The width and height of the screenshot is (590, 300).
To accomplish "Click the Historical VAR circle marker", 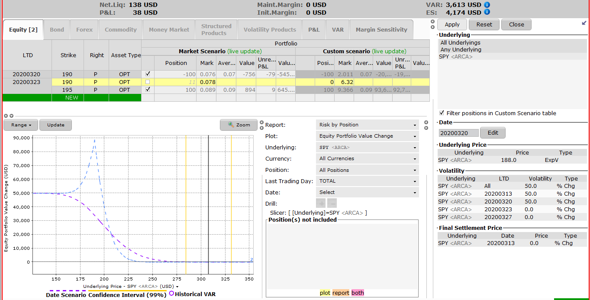I will pos(171,294).
